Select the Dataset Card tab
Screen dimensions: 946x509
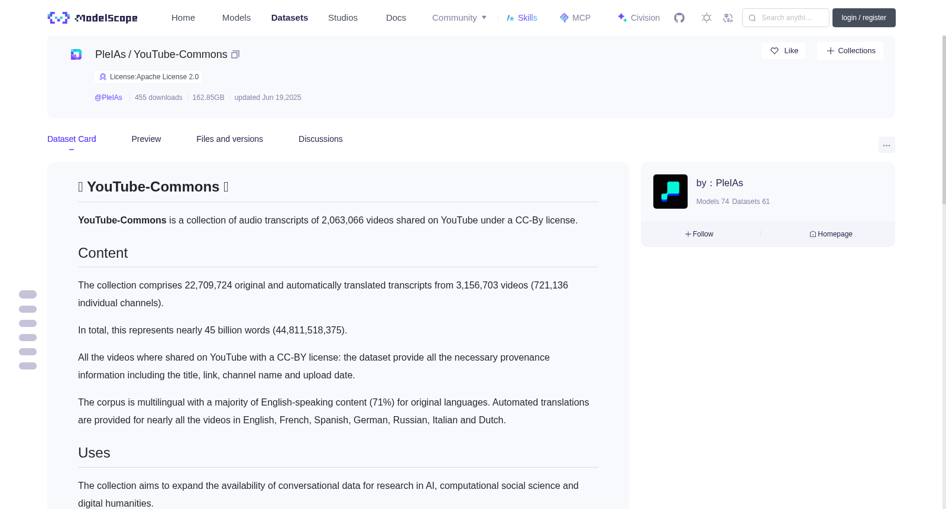[x=72, y=139]
